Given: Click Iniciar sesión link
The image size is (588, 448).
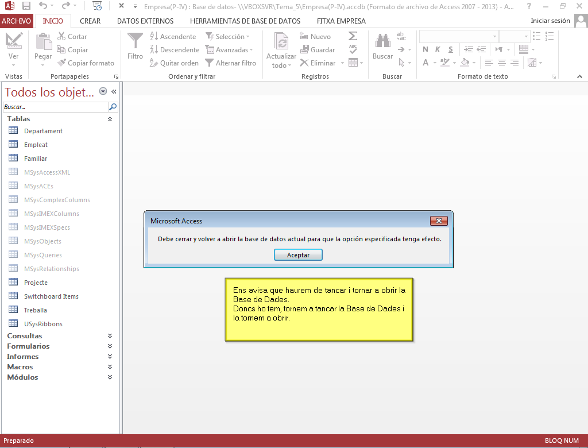Looking at the screenshot, I should (x=550, y=21).
